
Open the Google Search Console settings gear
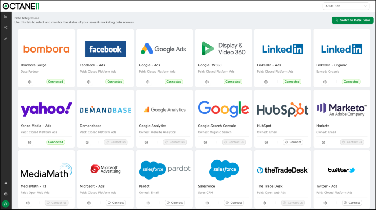(205, 142)
